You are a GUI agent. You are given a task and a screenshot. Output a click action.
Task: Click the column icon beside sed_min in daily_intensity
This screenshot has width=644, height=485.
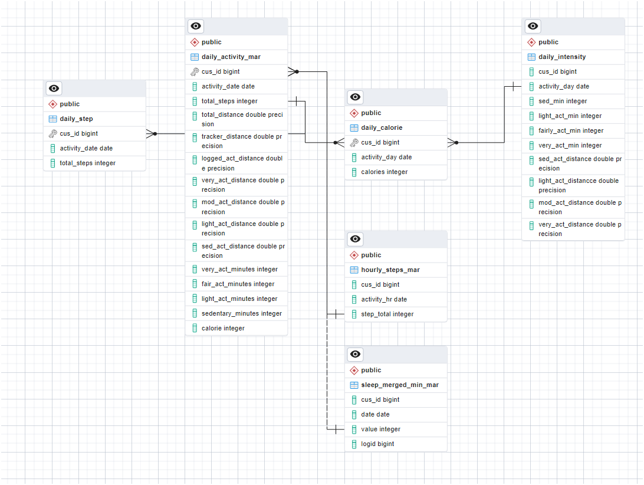point(531,101)
